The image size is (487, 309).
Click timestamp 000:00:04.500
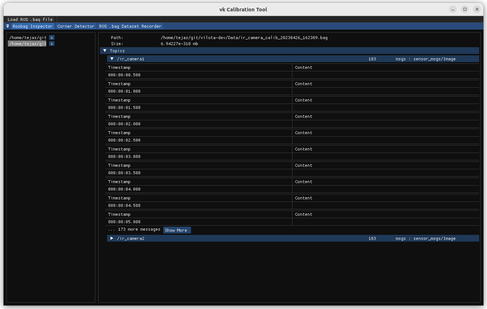(x=125, y=205)
